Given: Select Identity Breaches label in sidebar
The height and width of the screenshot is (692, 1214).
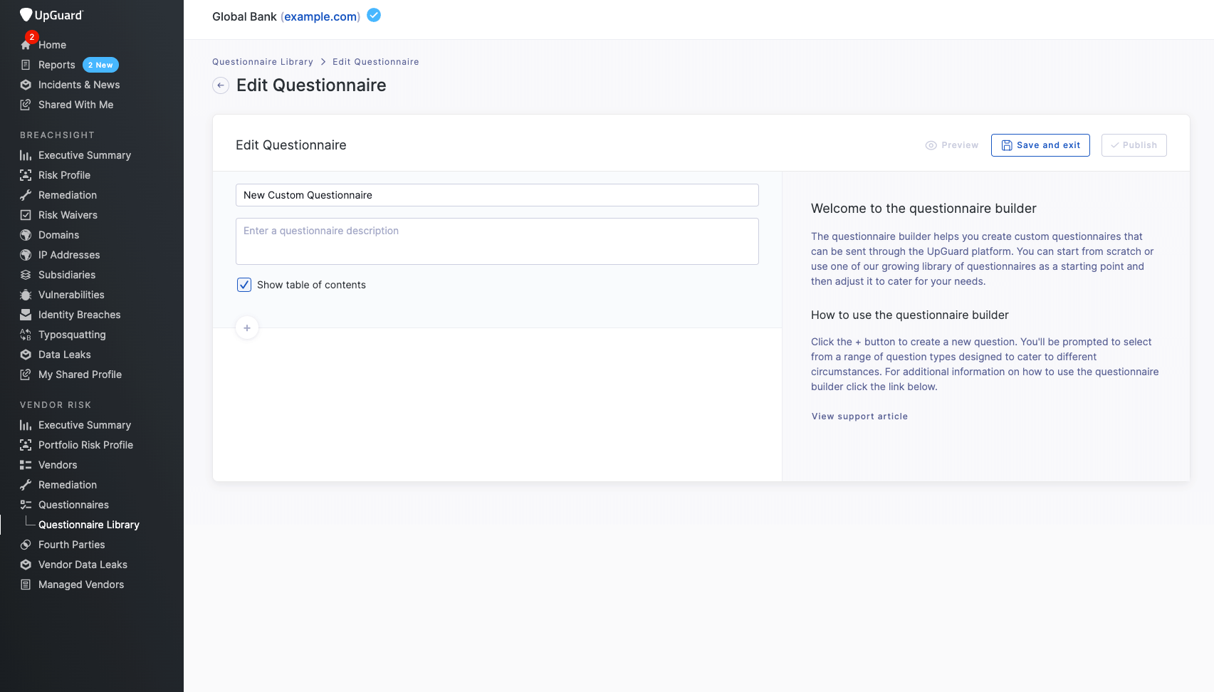Looking at the screenshot, I should 80,315.
